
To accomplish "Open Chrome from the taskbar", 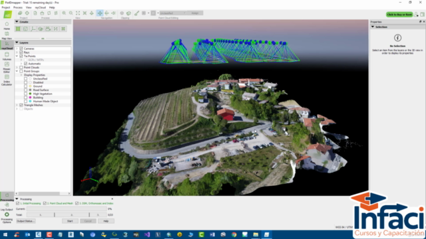I will (x=234, y=234).
